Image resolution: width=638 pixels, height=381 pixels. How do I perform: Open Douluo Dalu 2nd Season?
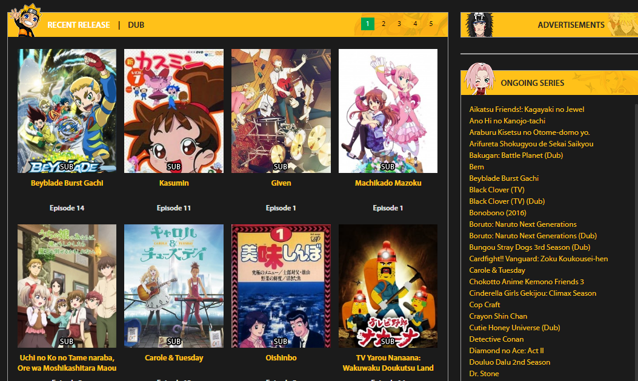(510, 362)
